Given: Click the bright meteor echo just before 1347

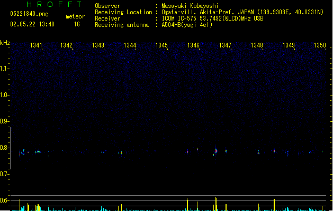Looking at the screenshot, I should [x=216, y=151].
